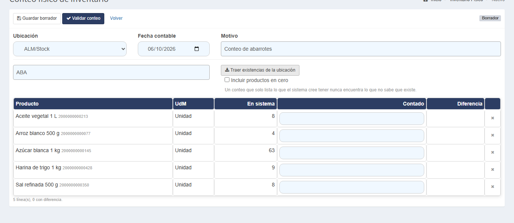Click Validar conteo button
The width and height of the screenshot is (514, 223).
tap(83, 18)
